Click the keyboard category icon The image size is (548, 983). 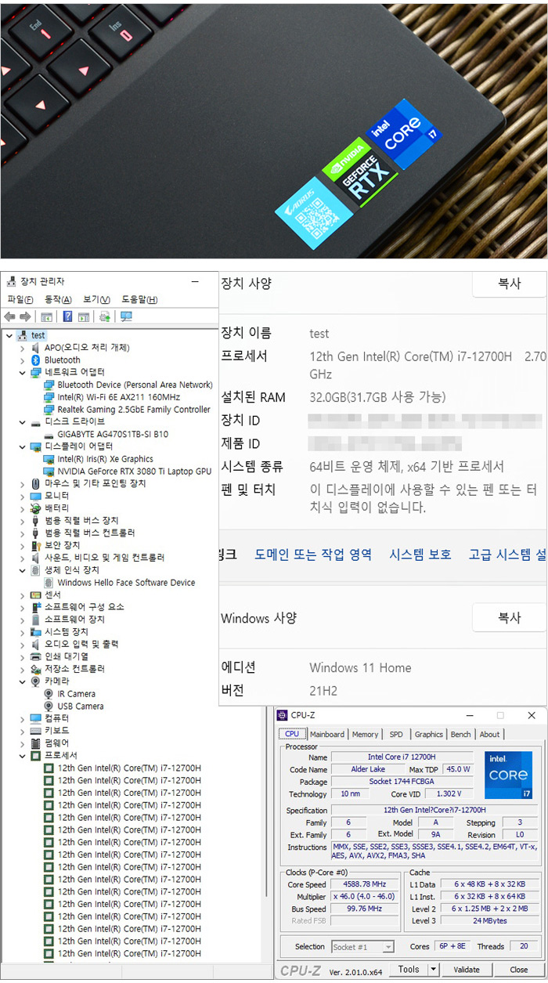(x=35, y=731)
